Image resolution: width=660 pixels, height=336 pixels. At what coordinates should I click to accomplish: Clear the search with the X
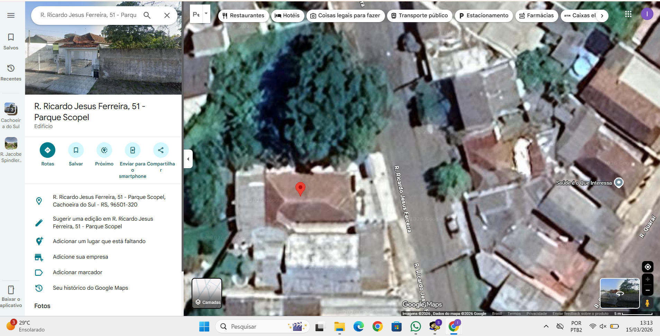click(167, 15)
